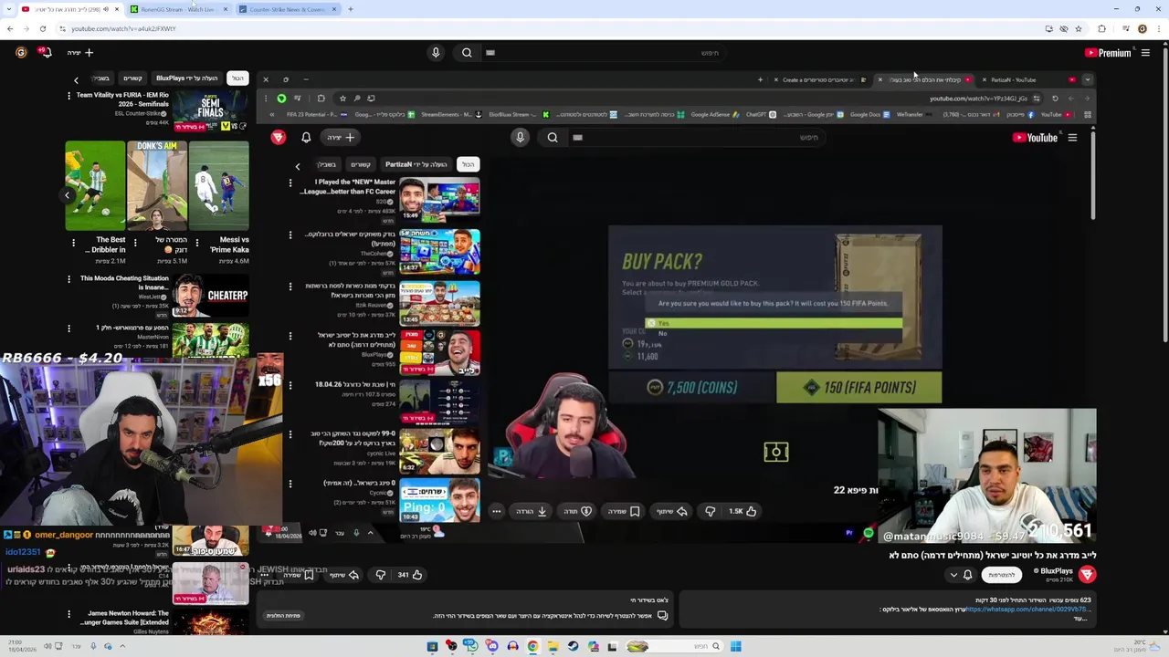
Task: Like the inner video showing 1.5K
Action: coord(743,511)
